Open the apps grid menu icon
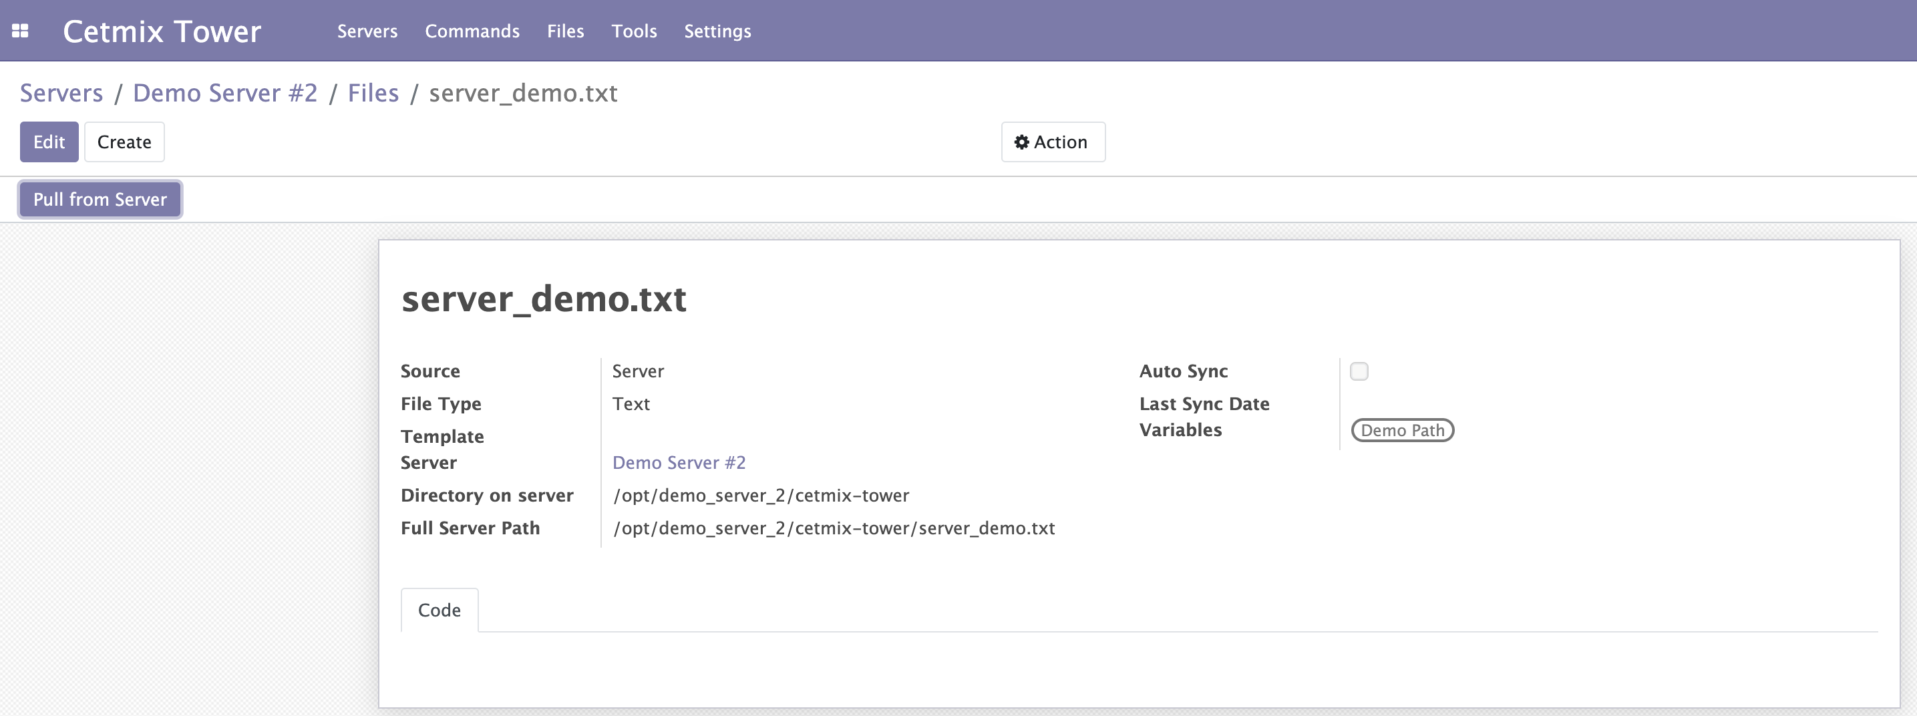Viewport: 1917px width, 716px height. pyautogui.click(x=20, y=31)
